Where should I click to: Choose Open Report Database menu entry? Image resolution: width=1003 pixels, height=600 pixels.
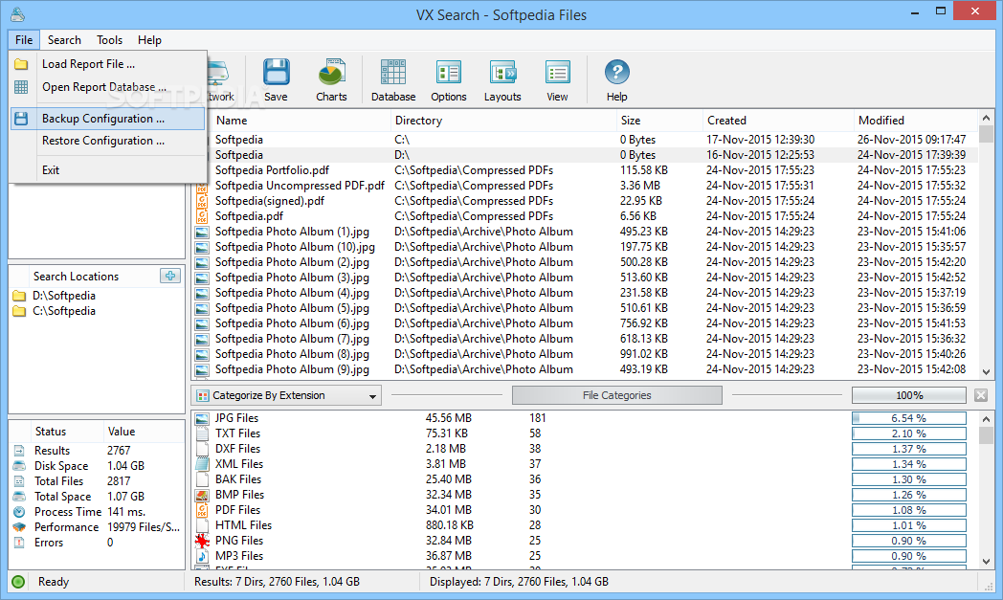point(107,87)
